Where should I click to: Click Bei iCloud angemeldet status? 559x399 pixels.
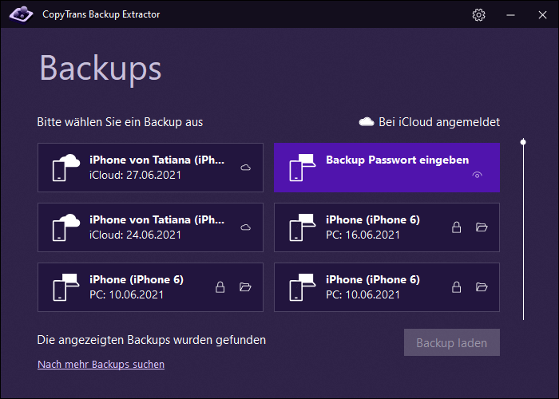439,122
